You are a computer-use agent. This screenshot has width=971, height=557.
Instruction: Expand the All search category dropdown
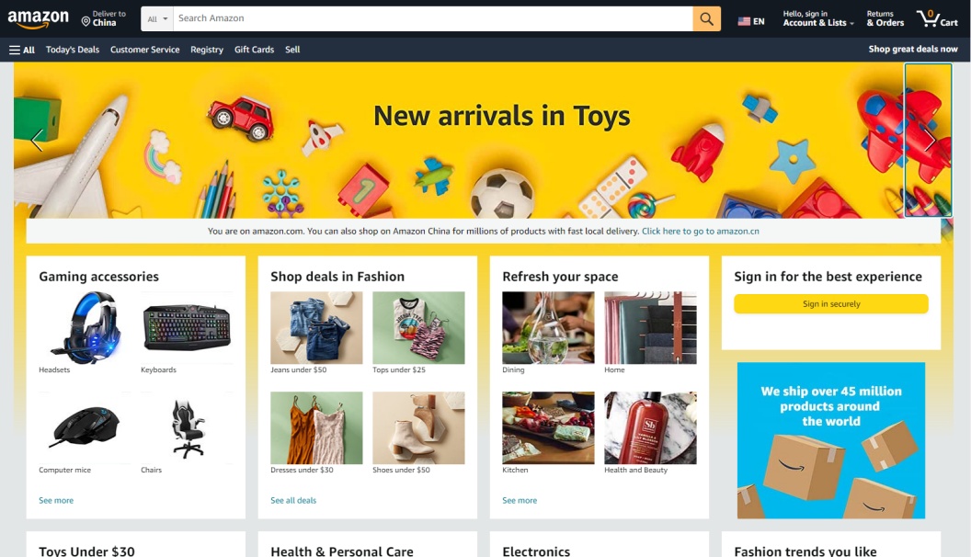click(x=157, y=18)
